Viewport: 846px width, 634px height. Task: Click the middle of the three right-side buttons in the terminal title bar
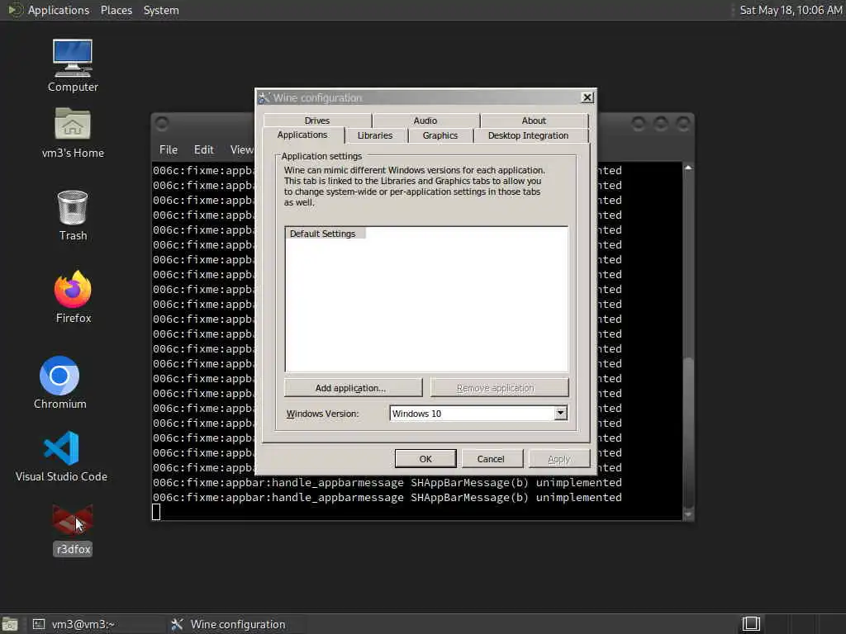click(x=661, y=124)
